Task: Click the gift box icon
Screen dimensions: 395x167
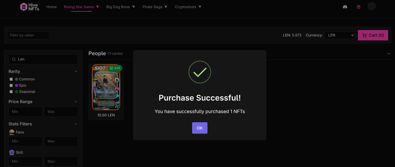Action: [358, 7]
